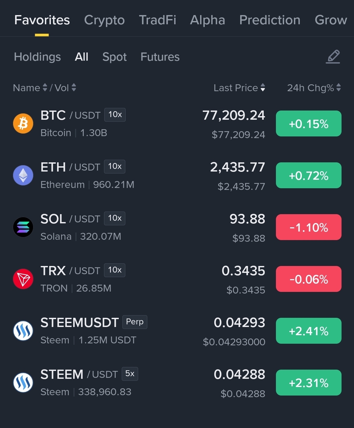Select the Holdings filter
The width and height of the screenshot is (354, 428).
(x=37, y=57)
